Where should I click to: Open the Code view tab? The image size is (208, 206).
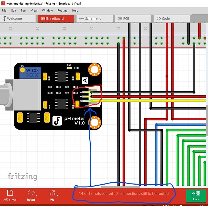pos(171,18)
